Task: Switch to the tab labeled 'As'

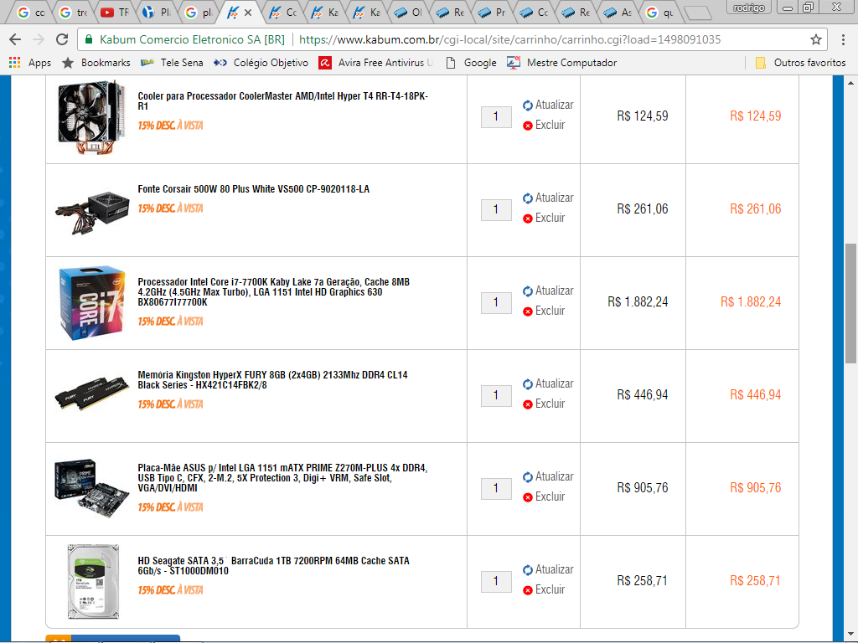Action: 618,12
